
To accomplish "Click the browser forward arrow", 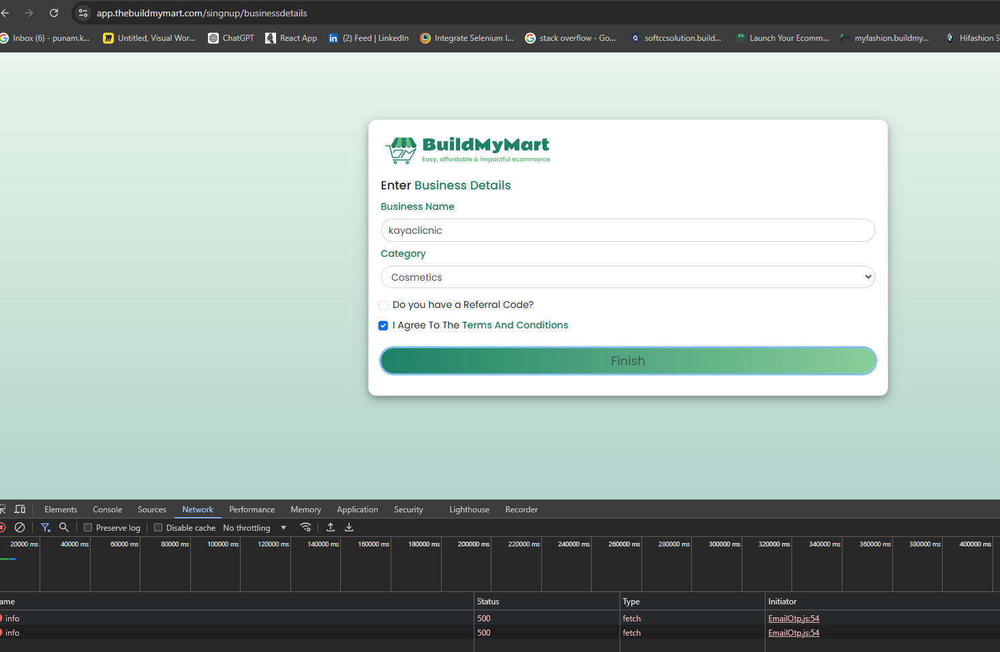I will point(29,13).
